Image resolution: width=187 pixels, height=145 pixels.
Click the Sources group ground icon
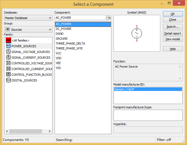[8, 29]
